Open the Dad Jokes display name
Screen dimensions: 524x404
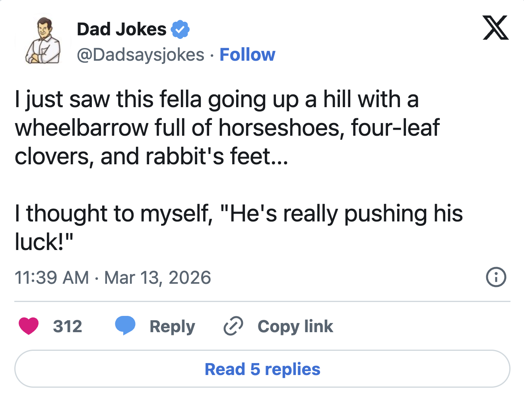click(x=122, y=29)
